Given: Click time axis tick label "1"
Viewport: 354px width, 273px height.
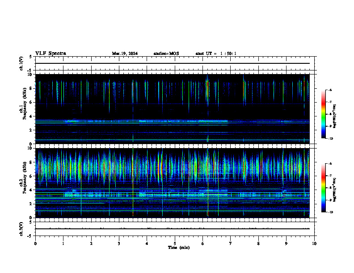Looking at the screenshot, I should 63,243.
